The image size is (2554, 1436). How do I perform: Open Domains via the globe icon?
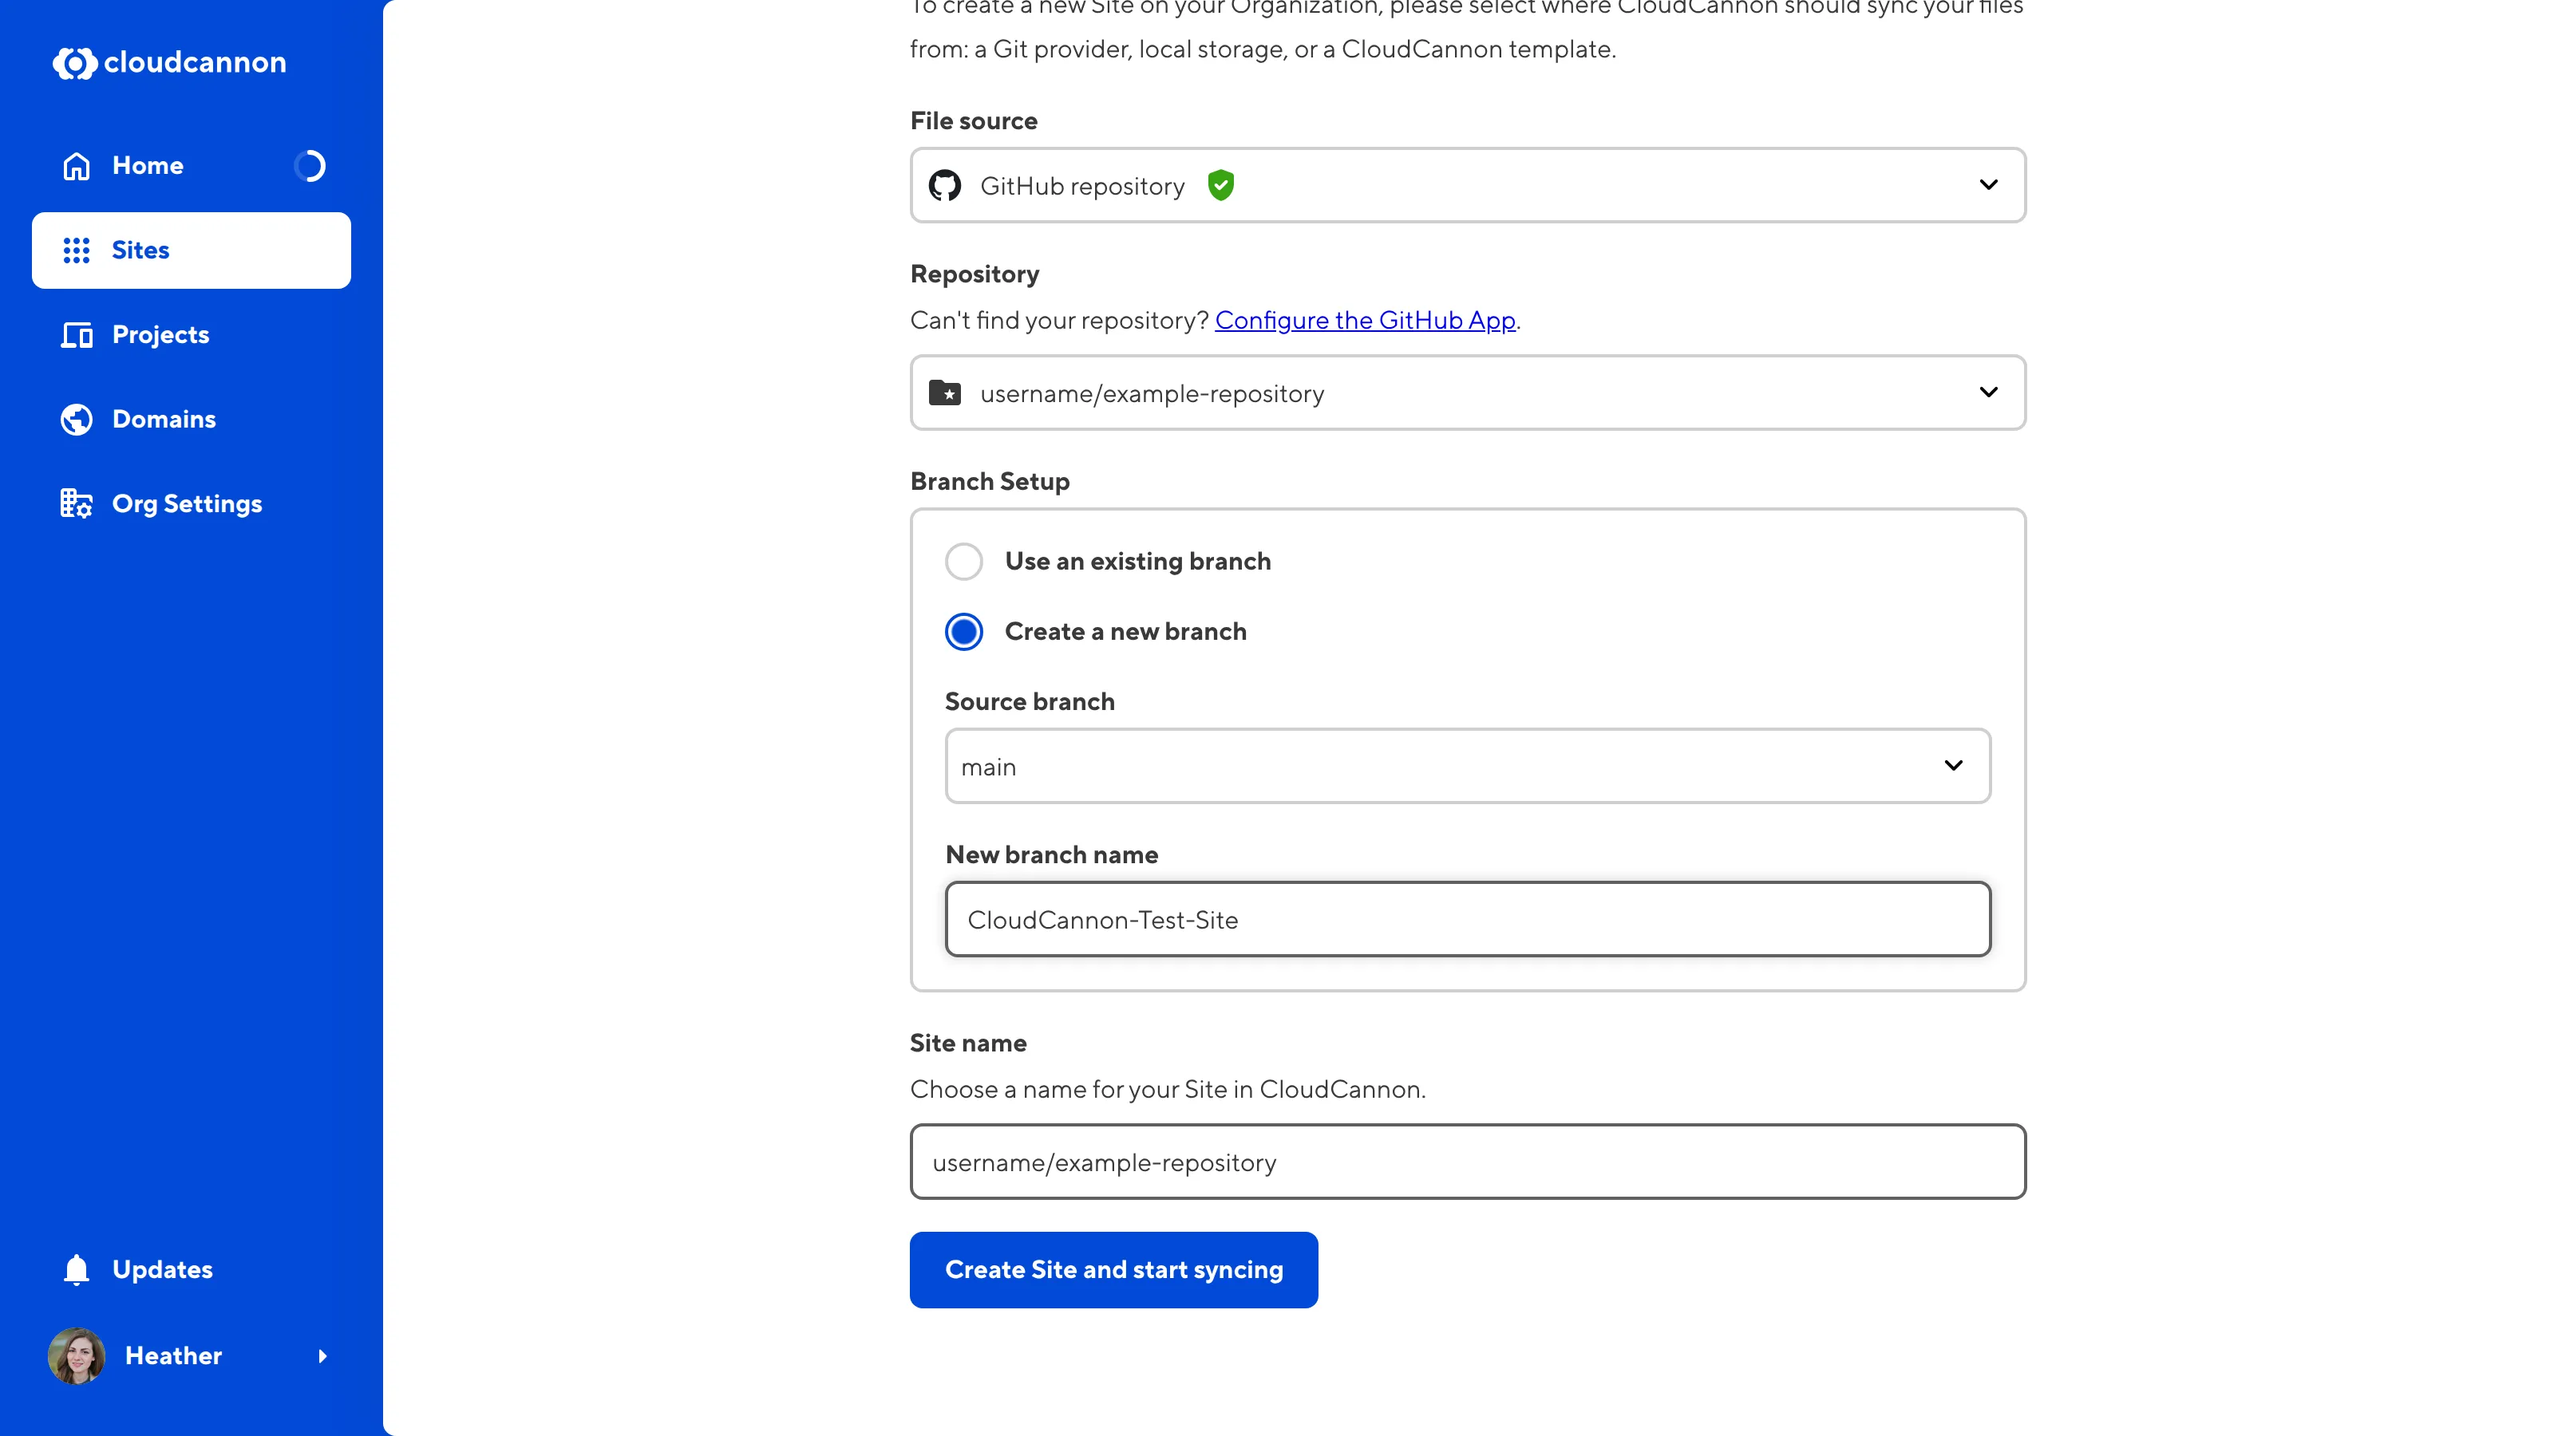click(x=75, y=419)
